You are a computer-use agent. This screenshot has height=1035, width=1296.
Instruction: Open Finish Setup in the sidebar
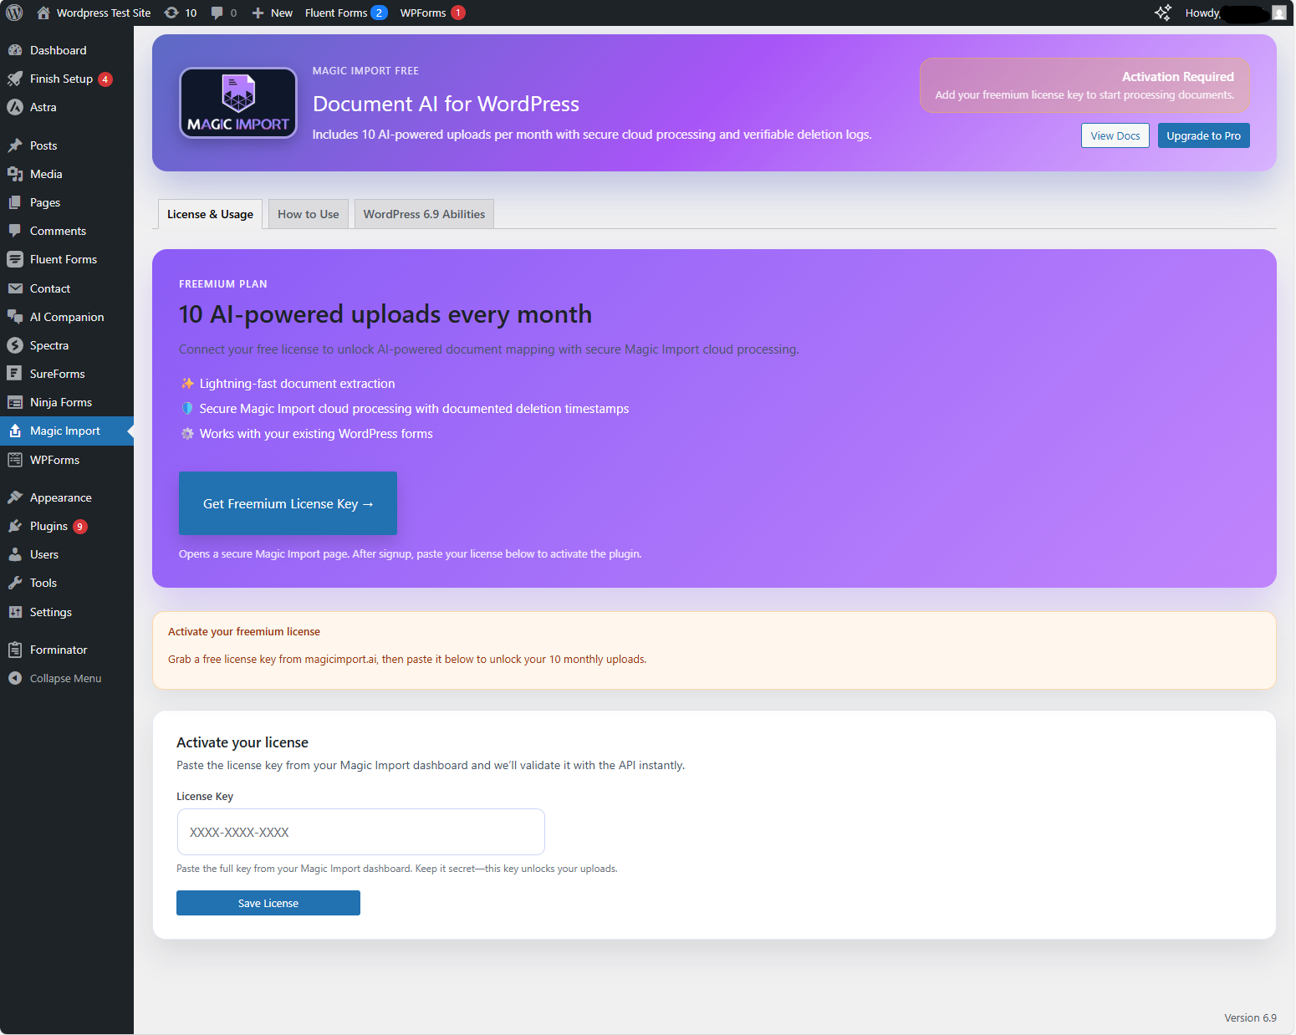pyautogui.click(x=61, y=79)
